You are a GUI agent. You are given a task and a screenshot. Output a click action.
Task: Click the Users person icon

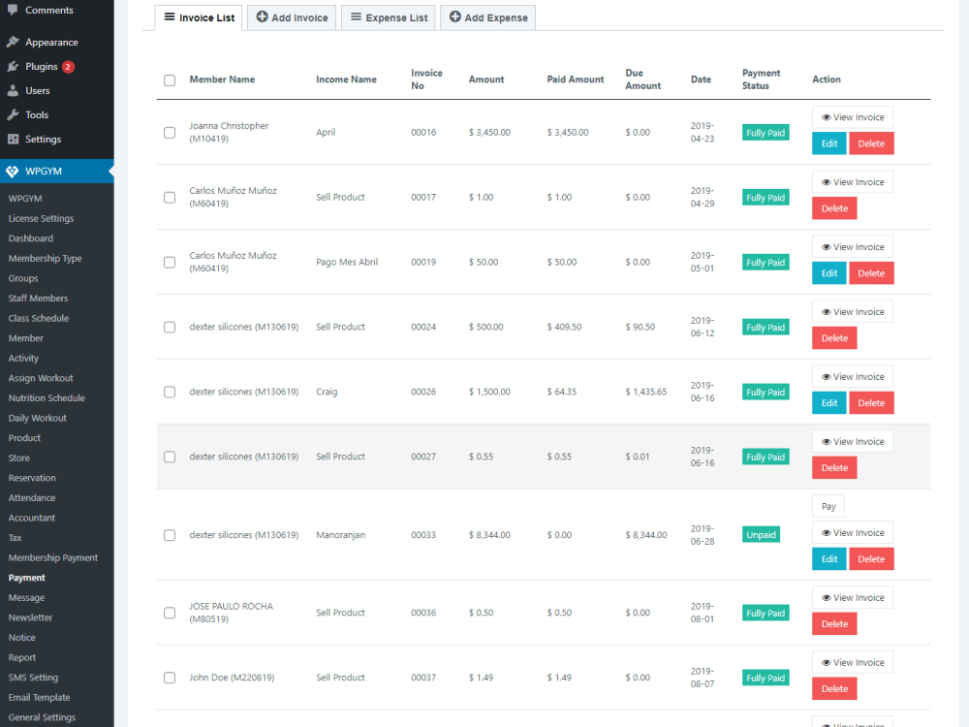[x=13, y=90]
